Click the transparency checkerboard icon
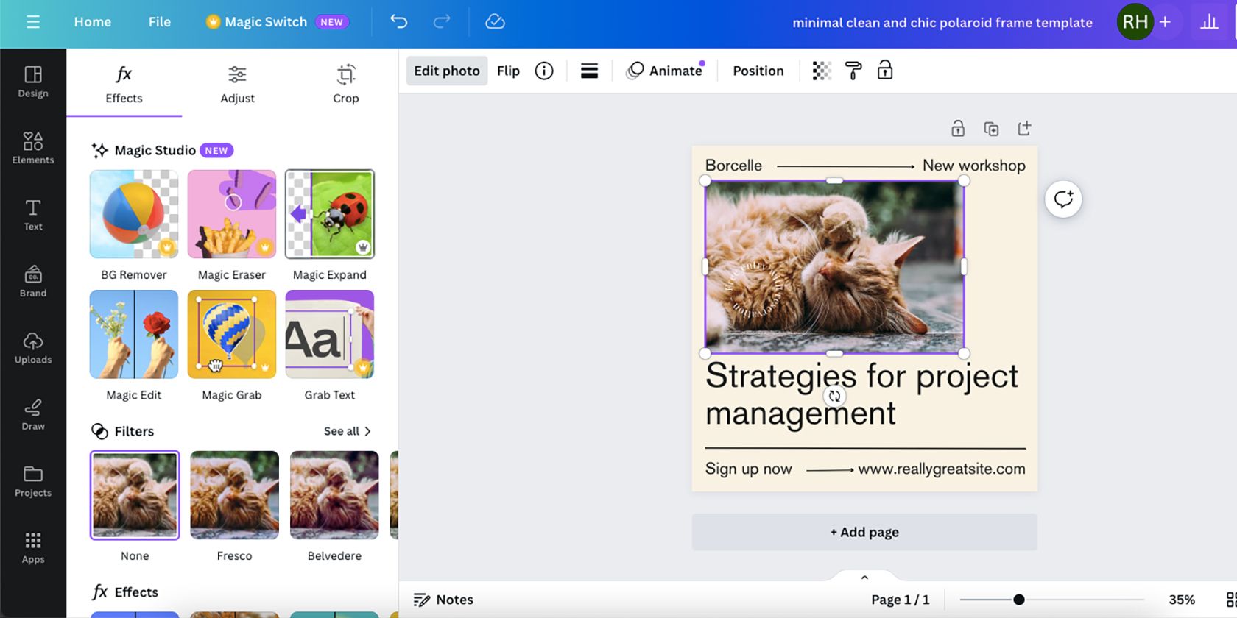Viewport: 1237px width, 618px height. click(x=821, y=71)
